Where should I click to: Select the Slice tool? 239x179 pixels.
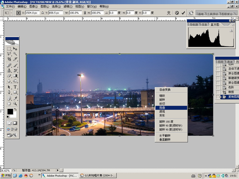click(15, 59)
